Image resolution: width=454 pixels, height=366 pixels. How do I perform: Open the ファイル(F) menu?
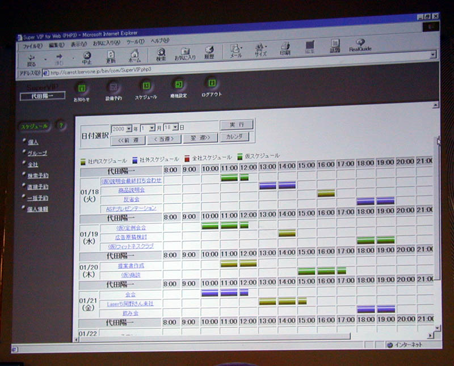pos(32,45)
